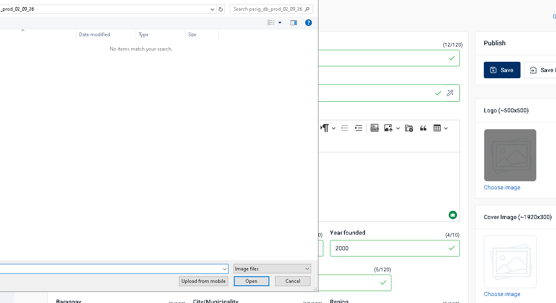Click the Upload from mobile button

(x=203, y=281)
